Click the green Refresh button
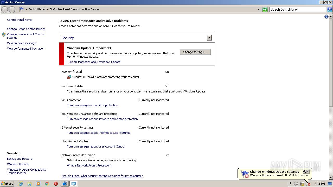 pyautogui.click(x=265, y=10)
